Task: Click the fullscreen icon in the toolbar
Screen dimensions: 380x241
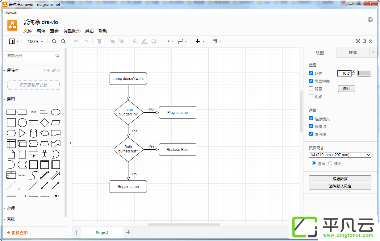Action: (x=358, y=41)
